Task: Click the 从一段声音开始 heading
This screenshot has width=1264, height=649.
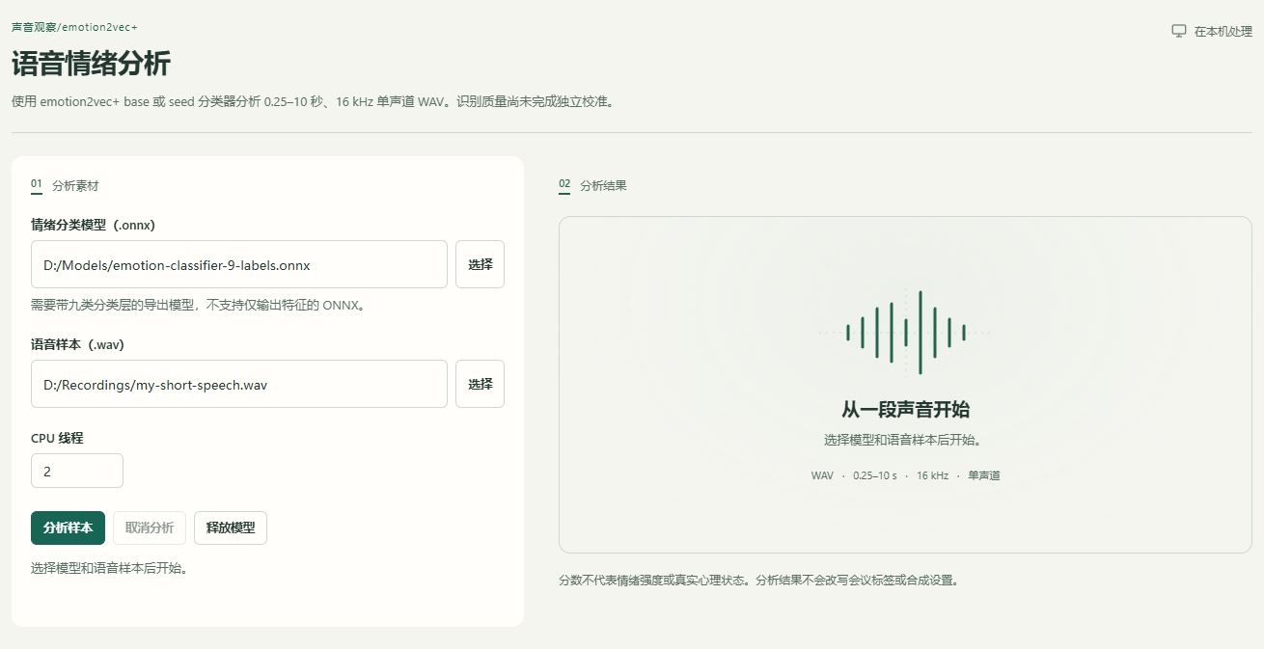Action: (x=905, y=409)
